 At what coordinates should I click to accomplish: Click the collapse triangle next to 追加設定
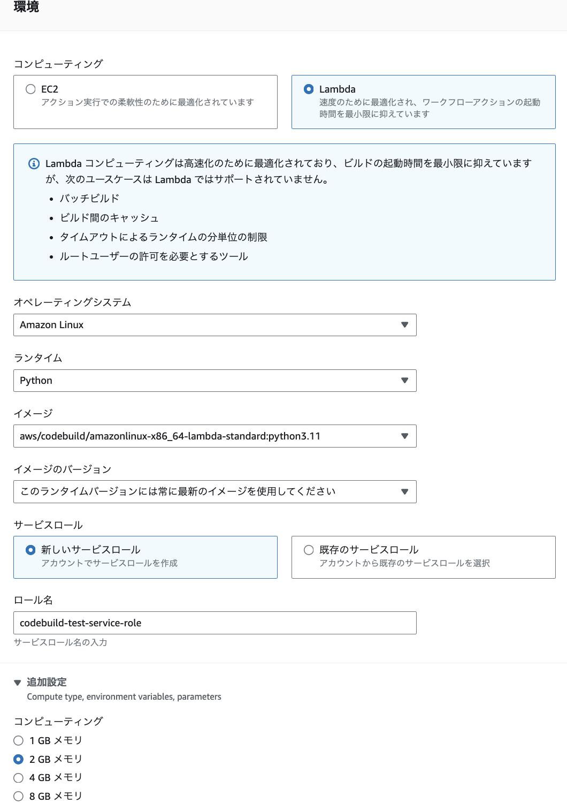(17, 682)
